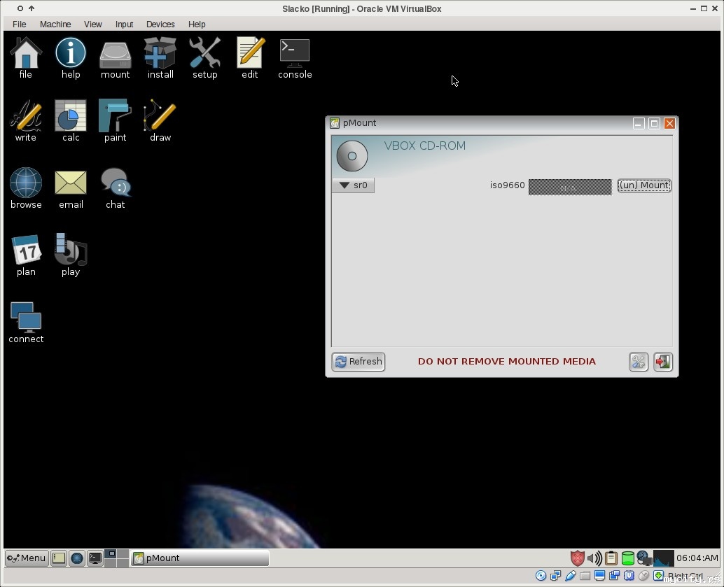
Task: Click VirtualBox display status icon
Action: click(x=600, y=576)
